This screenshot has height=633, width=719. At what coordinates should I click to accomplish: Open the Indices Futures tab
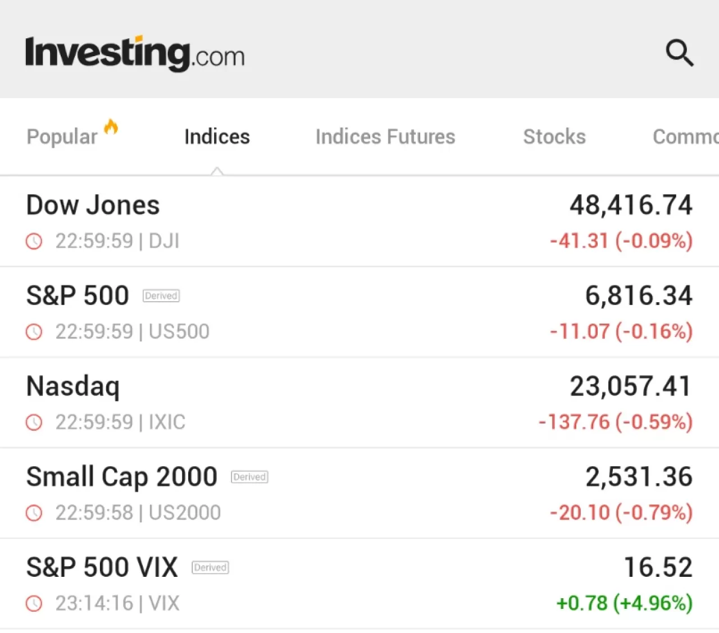tap(385, 137)
